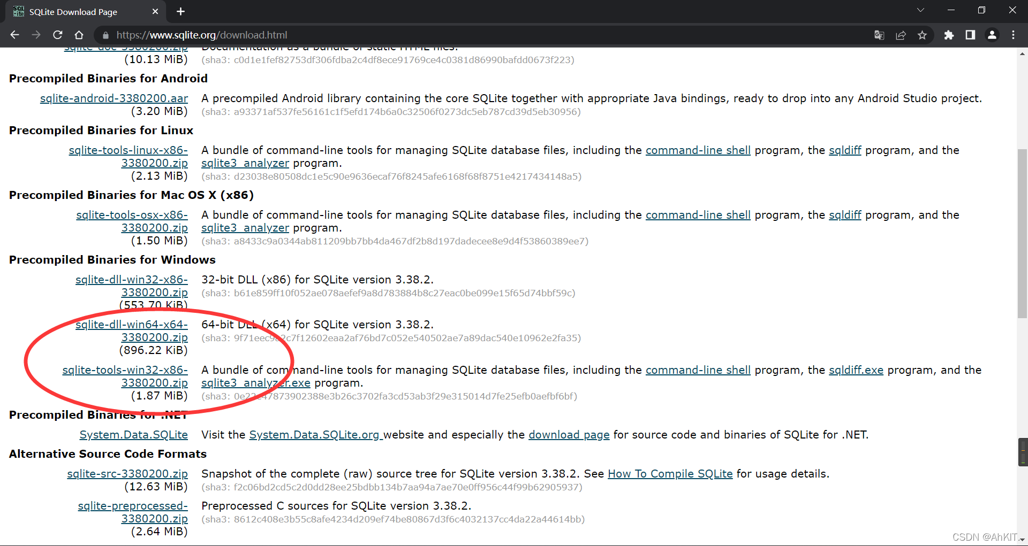Toggle the browser side panel
The image size is (1028, 546).
(x=970, y=35)
